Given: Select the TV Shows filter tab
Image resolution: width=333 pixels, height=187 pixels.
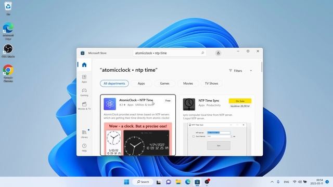Looking at the screenshot, I should click(x=212, y=83).
